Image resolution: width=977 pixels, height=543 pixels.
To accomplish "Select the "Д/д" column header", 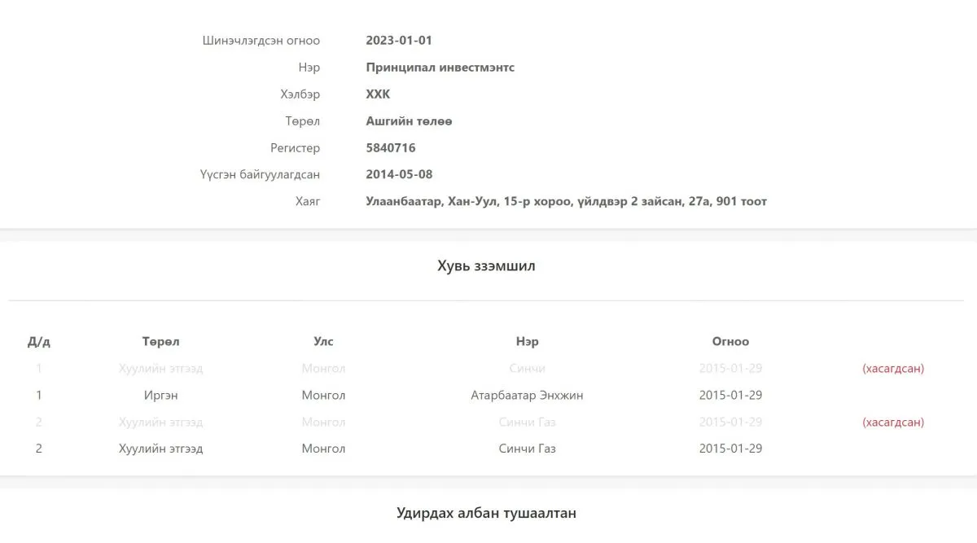I will 39,342.
